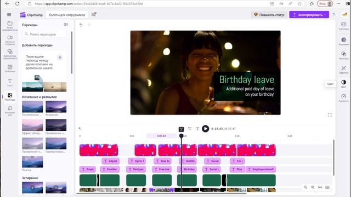Fit timeline to screen width
The height and width of the screenshot is (197, 351).
coord(320,187)
